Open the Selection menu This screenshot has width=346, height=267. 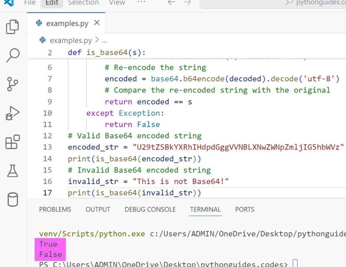83,3
